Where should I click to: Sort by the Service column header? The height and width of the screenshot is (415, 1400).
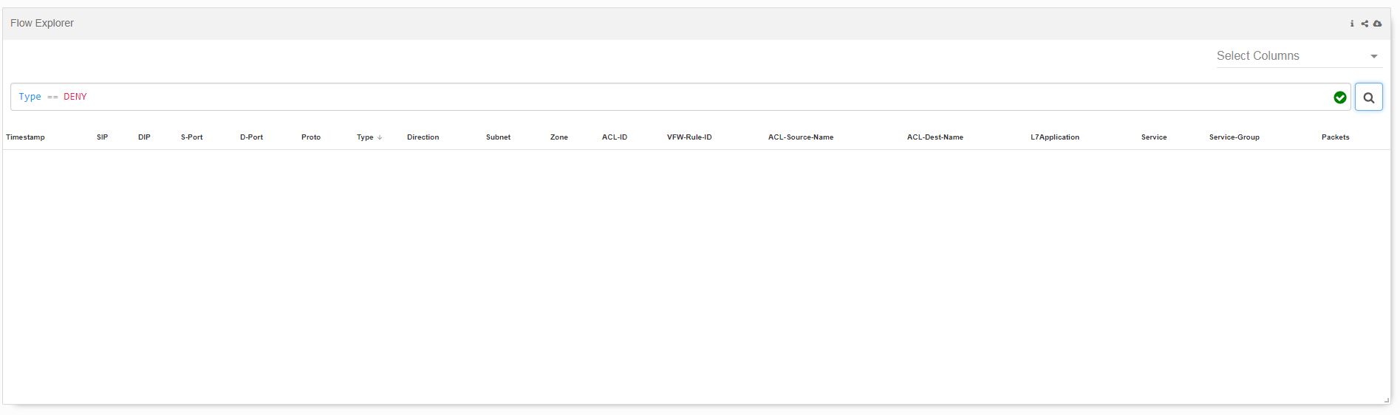1154,137
